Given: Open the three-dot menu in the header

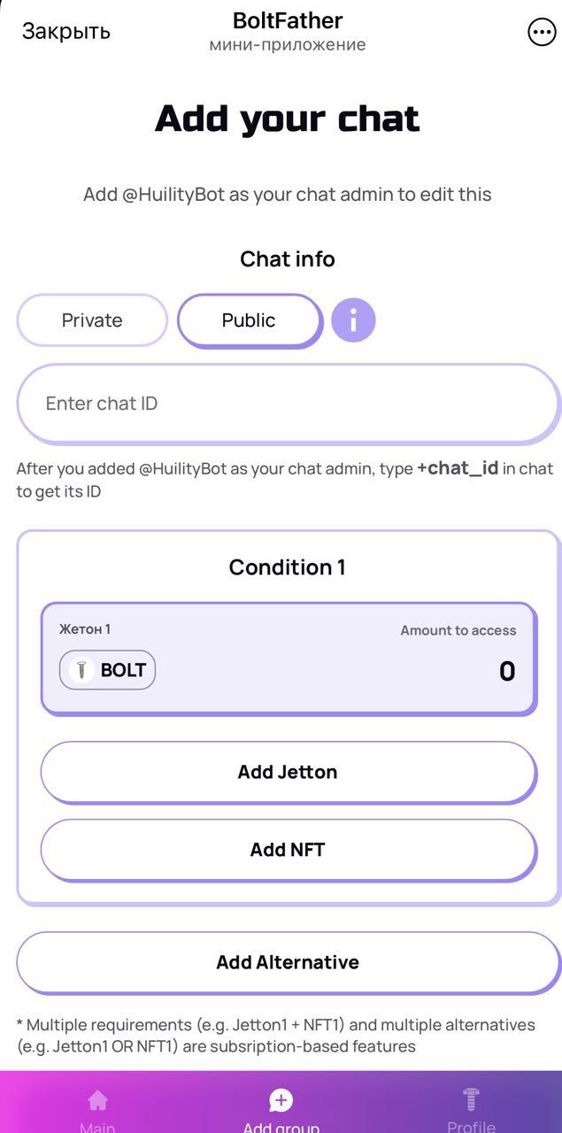Looking at the screenshot, I should [541, 32].
